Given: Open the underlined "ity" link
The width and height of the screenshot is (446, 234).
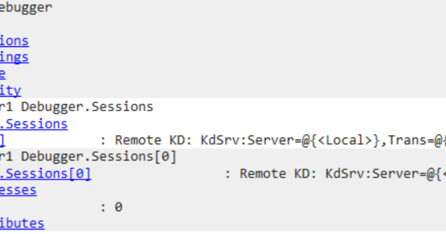Looking at the screenshot, I should [x=10, y=90].
